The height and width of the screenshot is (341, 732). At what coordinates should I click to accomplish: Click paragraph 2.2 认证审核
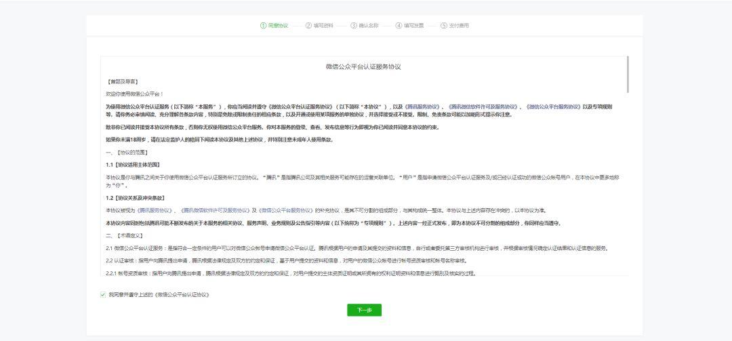point(286,260)
